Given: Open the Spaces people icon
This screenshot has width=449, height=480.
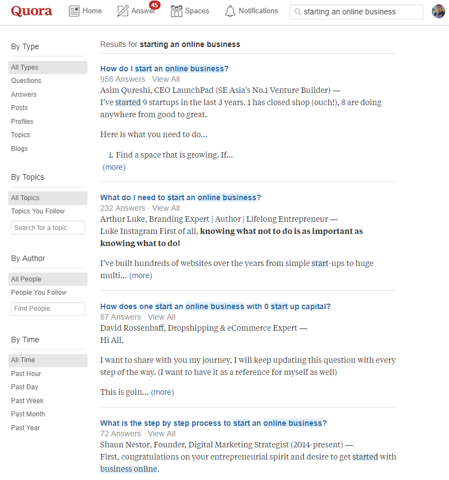Looking at the screenshot, I should point(176,11).
